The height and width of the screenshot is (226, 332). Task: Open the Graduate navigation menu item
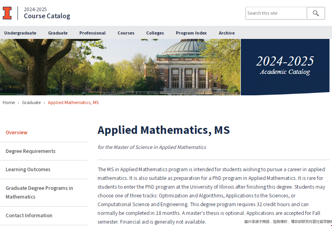pyautogui.click(x=58, y=33)
